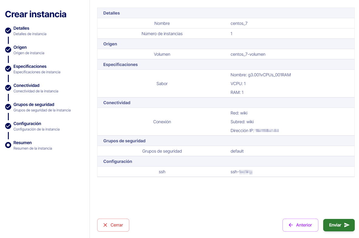
Task: Click the Resumen current step circle icon
Action: click(8, 145)
